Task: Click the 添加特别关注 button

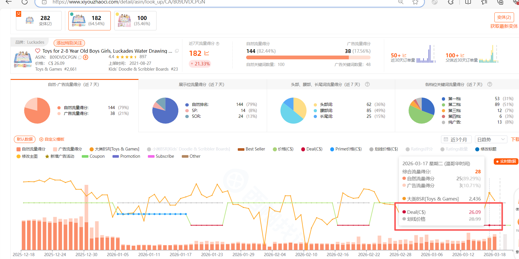Action: pyautogui.click(x=69, y=43)
